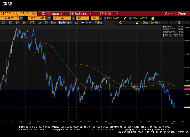Select the 1Y range tab

[x=40, y=22]
